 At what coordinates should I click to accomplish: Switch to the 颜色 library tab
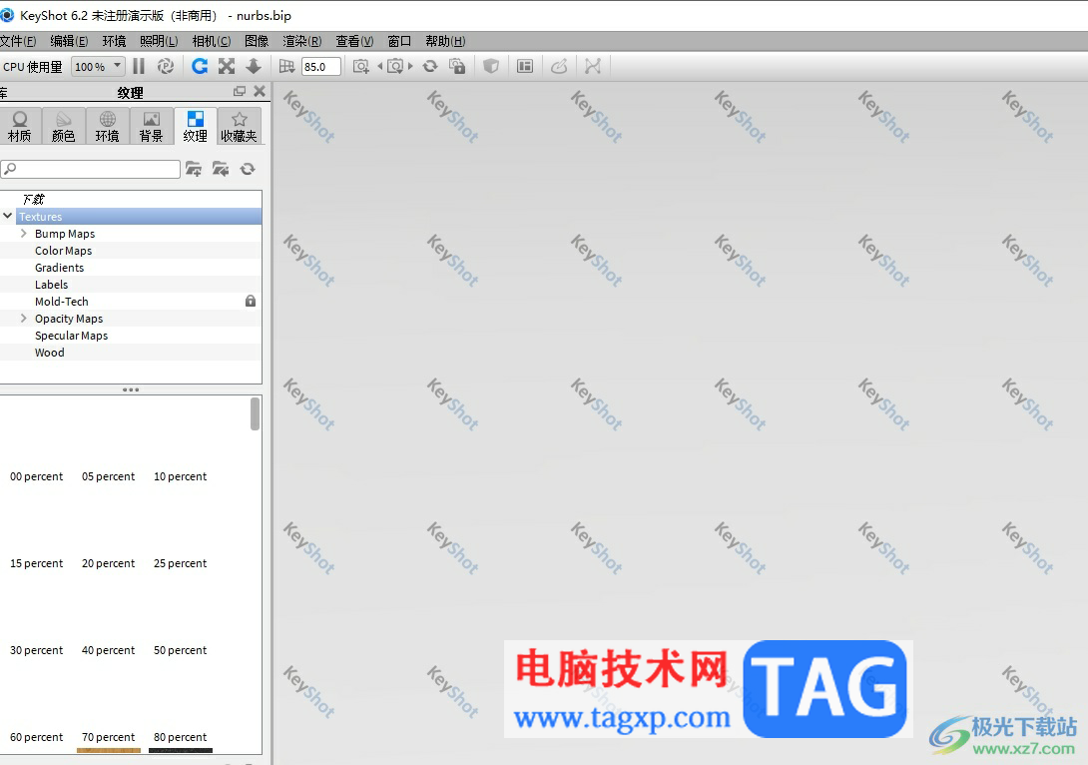[63, 127]
